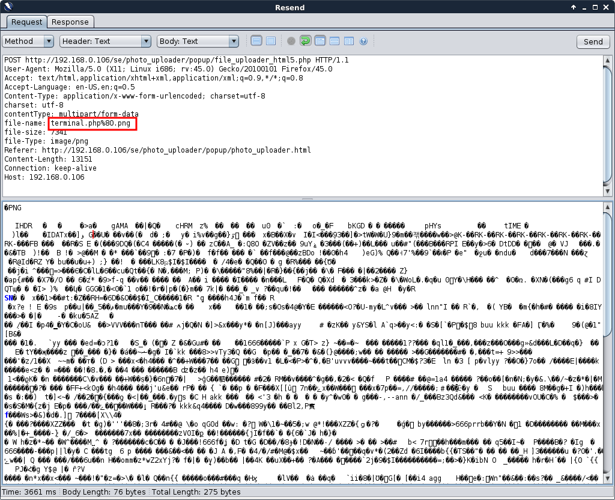The width and height of the screenshot is (615, 500).
Task: Click the Time: 3661 ms status entry
Action: click(29, 492)
